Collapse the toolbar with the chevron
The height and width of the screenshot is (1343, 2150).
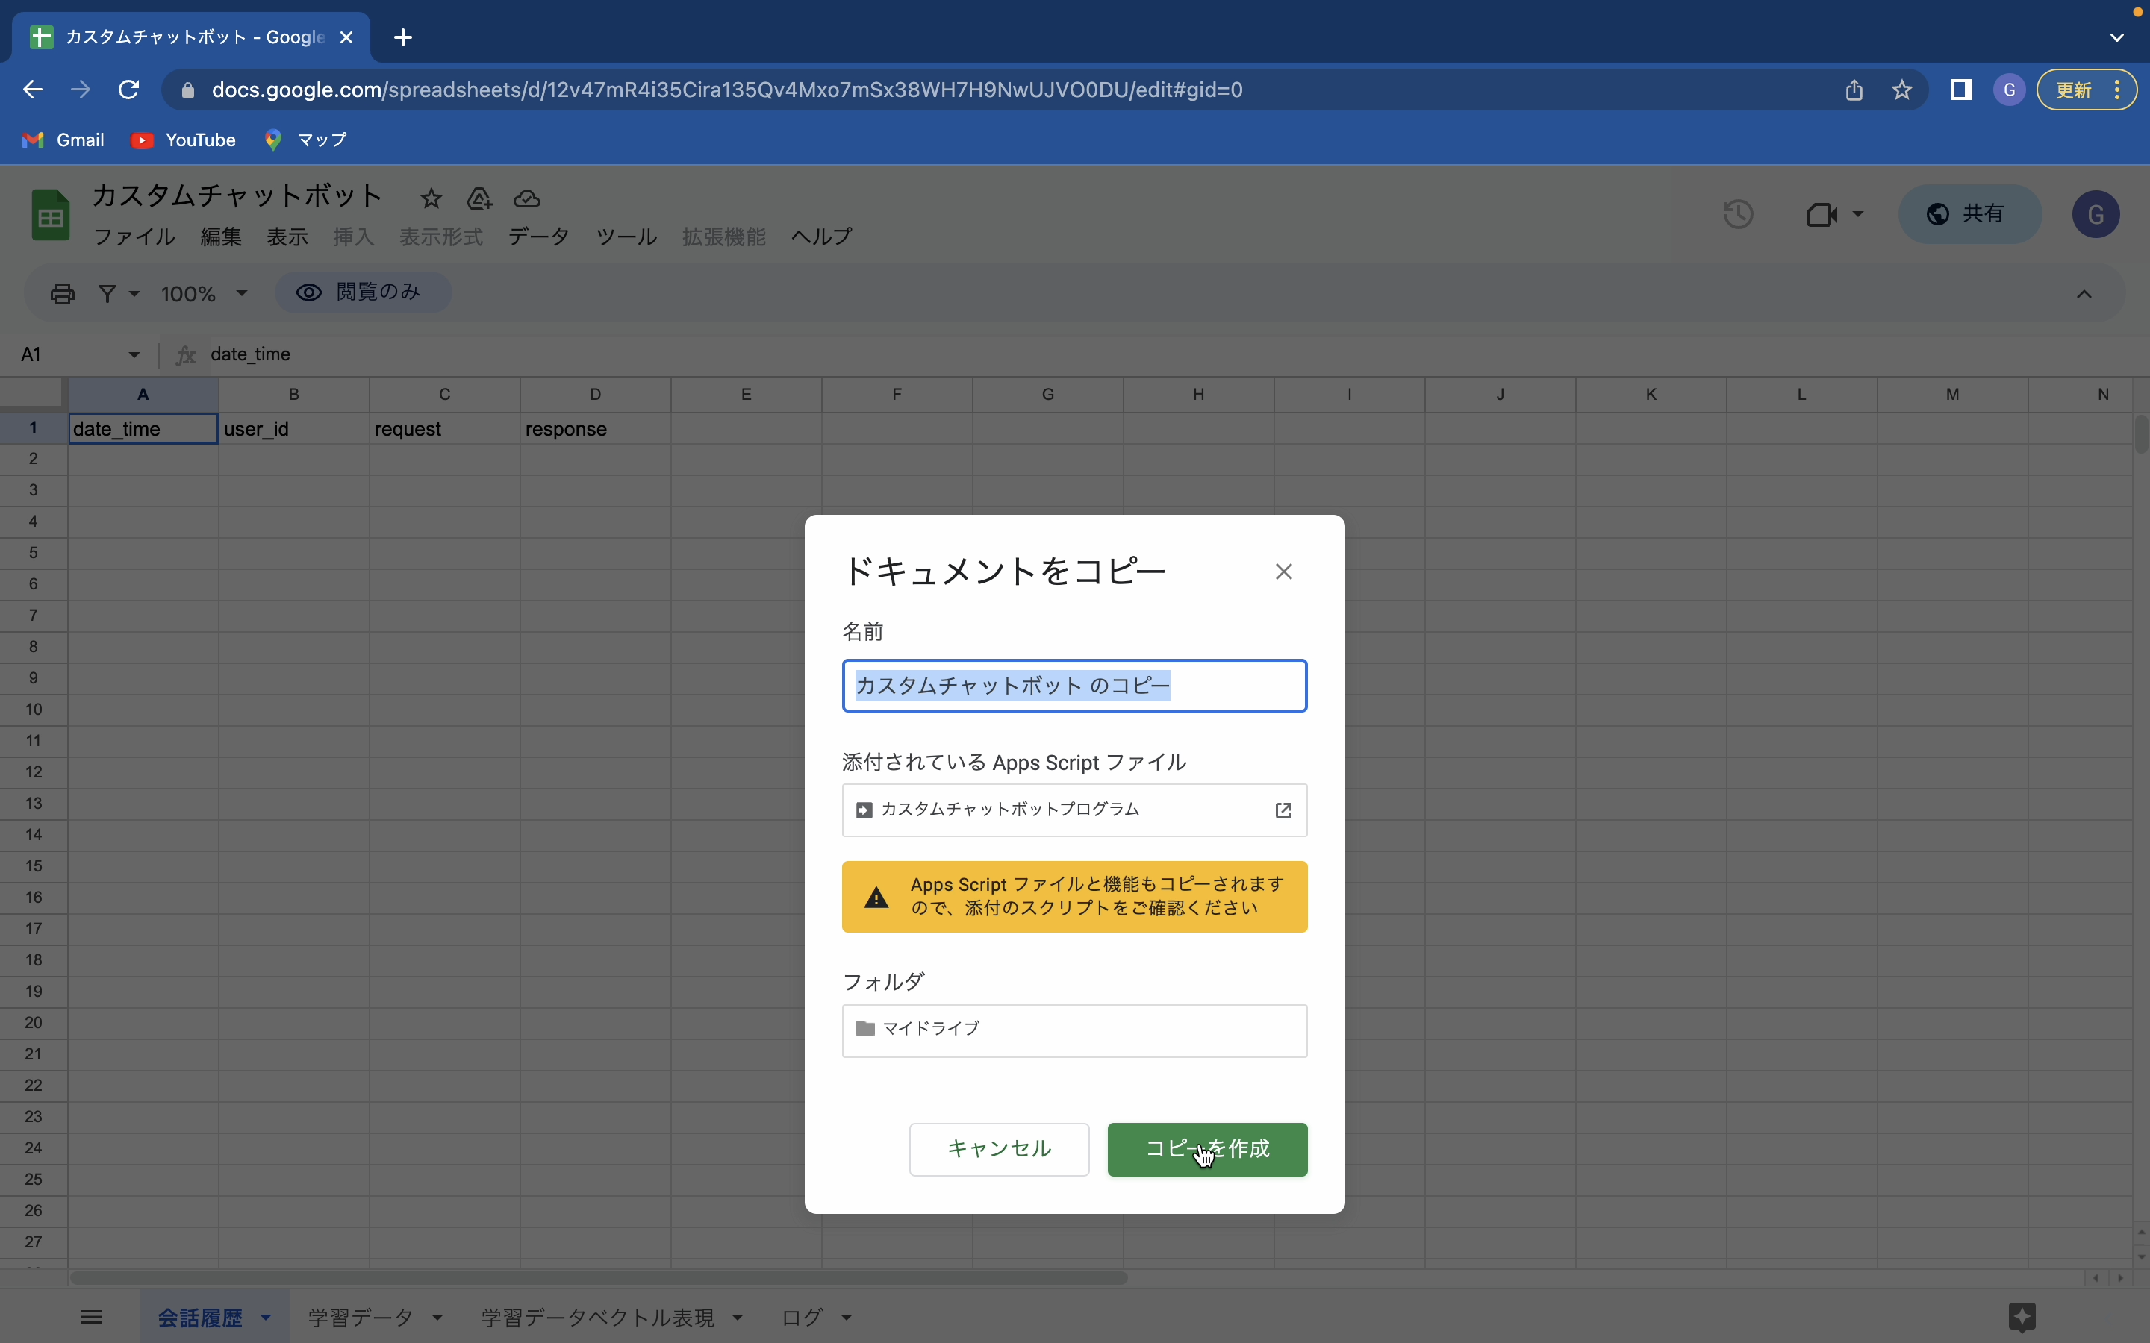coord(2084,294)
